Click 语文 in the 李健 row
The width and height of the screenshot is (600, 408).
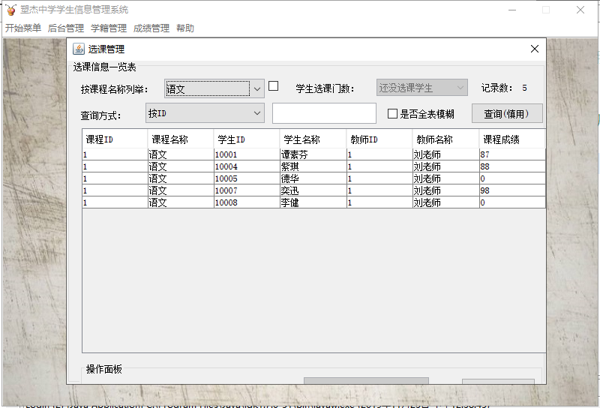(x=181, y=202)
